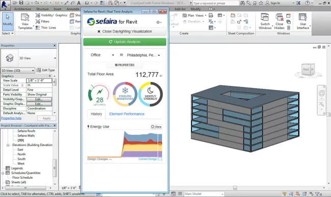The width and height of the screenshot is (331, 197).
Task: Click the Text tool 'A' icon
Action: 79,3
